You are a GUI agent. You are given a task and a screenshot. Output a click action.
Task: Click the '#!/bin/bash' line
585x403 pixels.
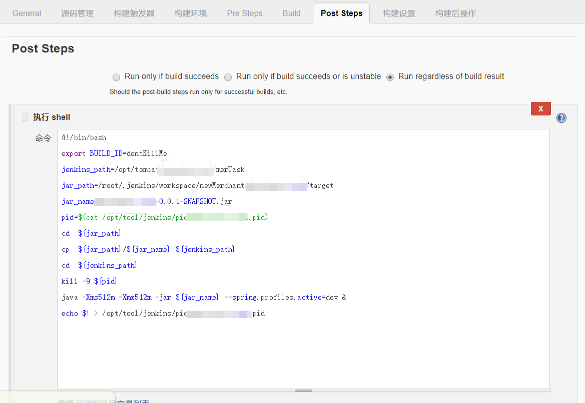click(84, 137)
